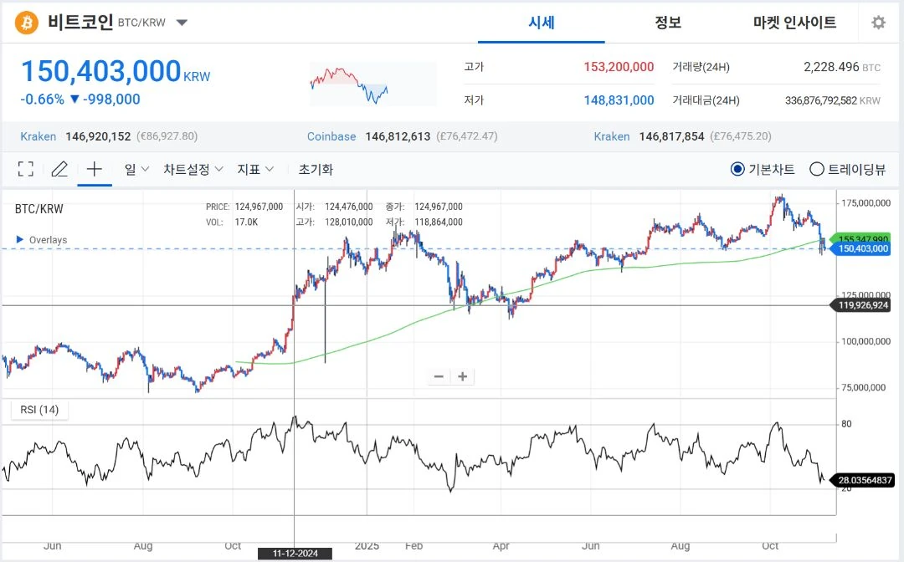Click the BTC/KRW chart title label
The width and height of the screenshot is (904, 562).
[39, 209]
